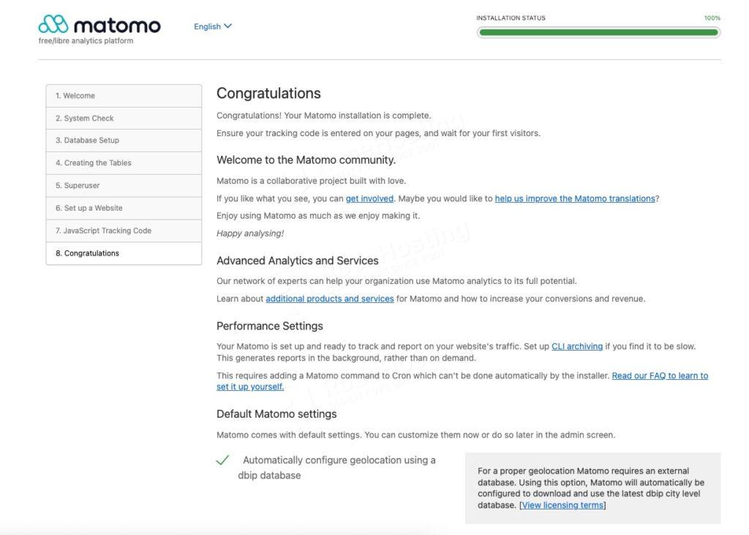Open the English language dropdown

click(213, 26)
